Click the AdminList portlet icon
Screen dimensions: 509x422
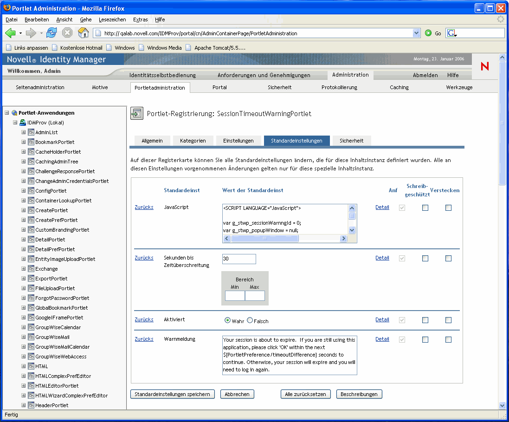[x=31, y=132]
